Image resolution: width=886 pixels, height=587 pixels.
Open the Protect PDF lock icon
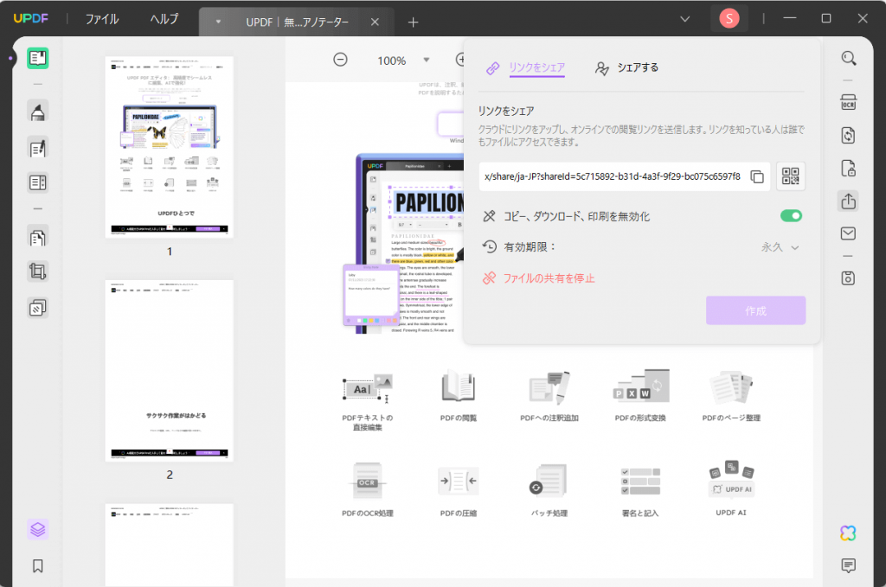849,168
